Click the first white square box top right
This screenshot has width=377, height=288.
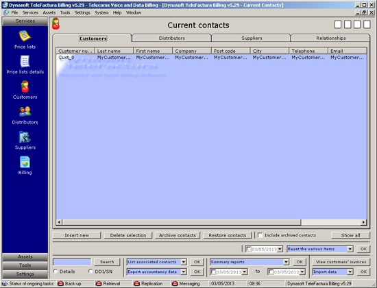pyautogui.click(x=338, y=25)
